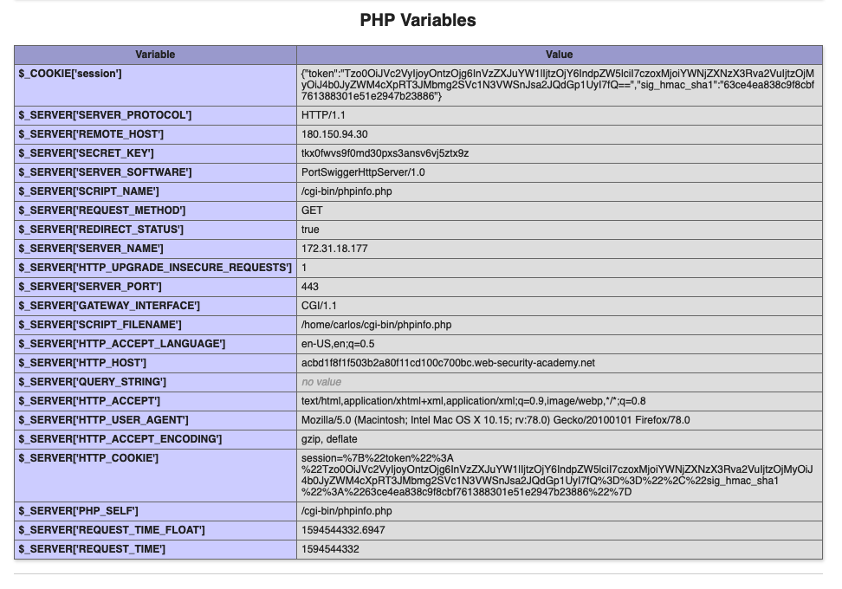This screenshot has width=842, height=589.
Task: Select the $_SERVER['SECRET_KEY'] cell
Action: pyautogui.click(x=155, y=153)
